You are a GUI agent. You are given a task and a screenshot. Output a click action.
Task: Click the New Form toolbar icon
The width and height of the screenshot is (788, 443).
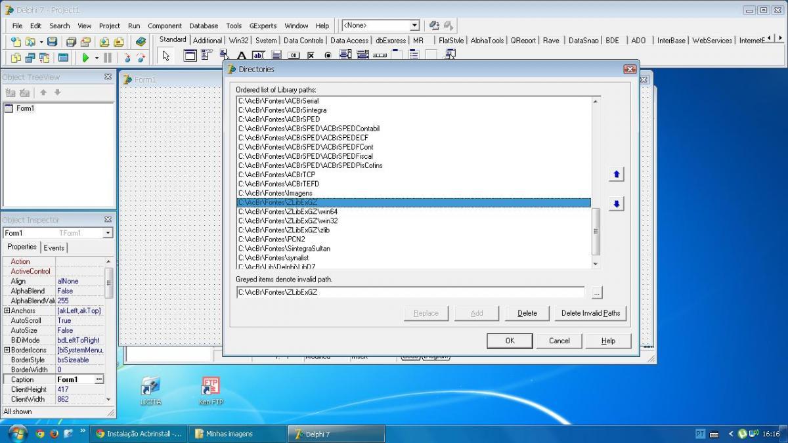[x=63, y=58]
